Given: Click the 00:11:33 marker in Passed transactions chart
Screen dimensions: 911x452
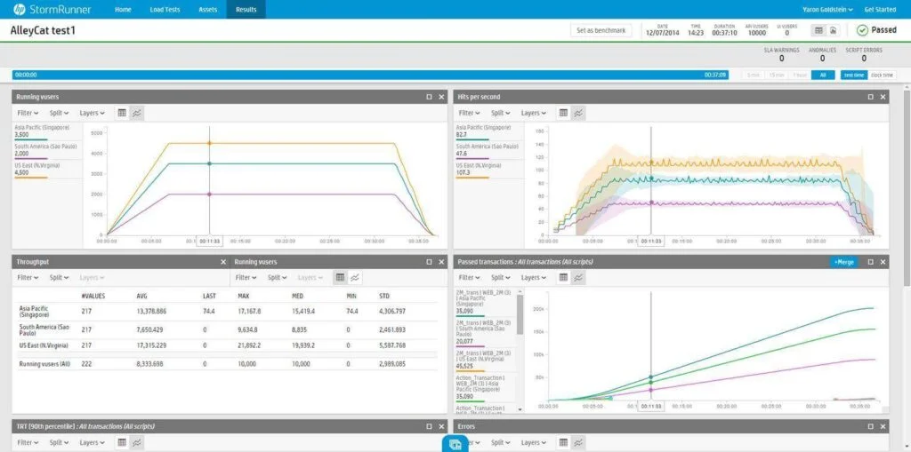Looking at the screenshot, I should [x=650, y=406].
